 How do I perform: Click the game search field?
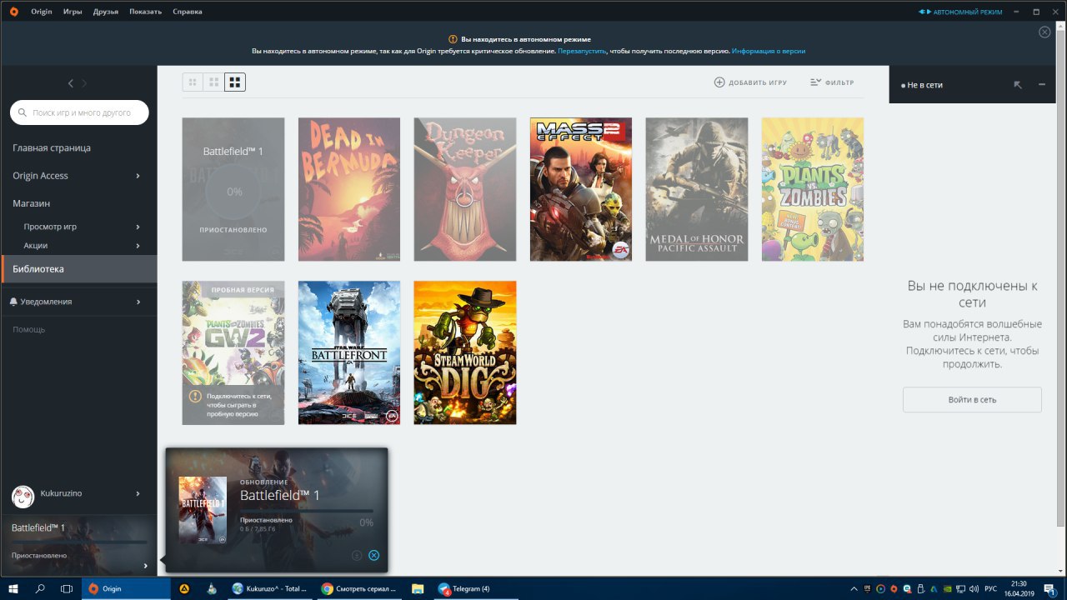(79, 112)
